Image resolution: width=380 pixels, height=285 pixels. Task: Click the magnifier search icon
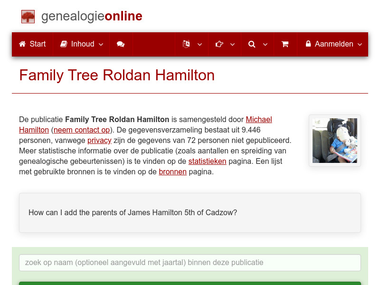click(252, 44)
